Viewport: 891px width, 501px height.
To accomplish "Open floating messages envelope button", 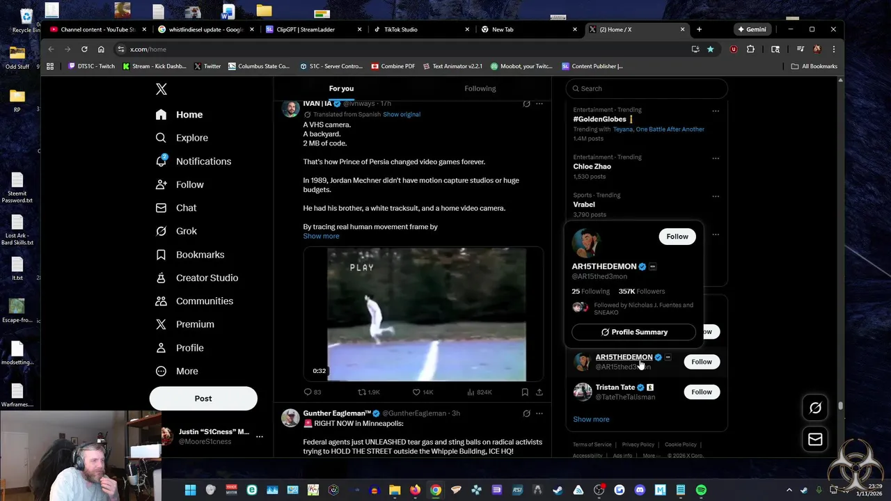I will [815, 439].
